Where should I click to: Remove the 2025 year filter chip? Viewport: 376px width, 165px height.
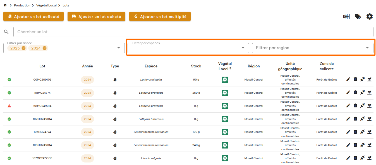point(23,48)
